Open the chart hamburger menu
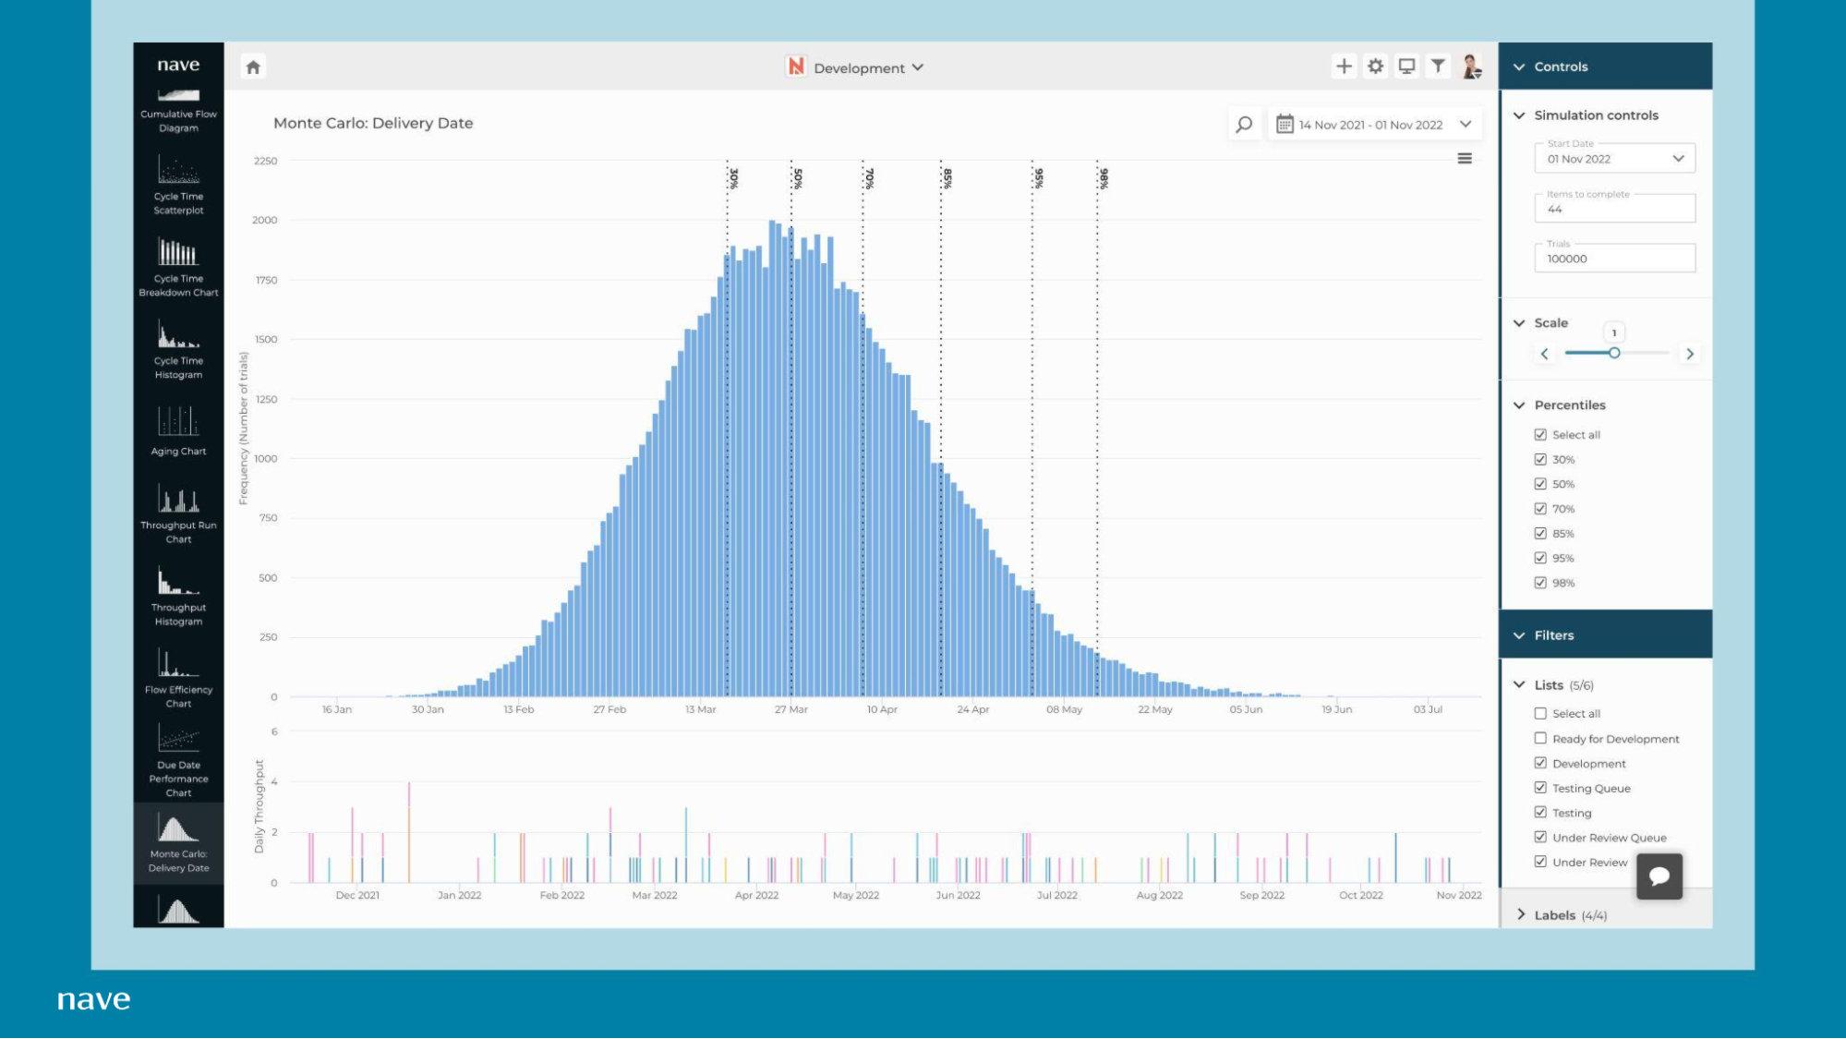The image size is (1846, 1039). tap(1465, 159)
